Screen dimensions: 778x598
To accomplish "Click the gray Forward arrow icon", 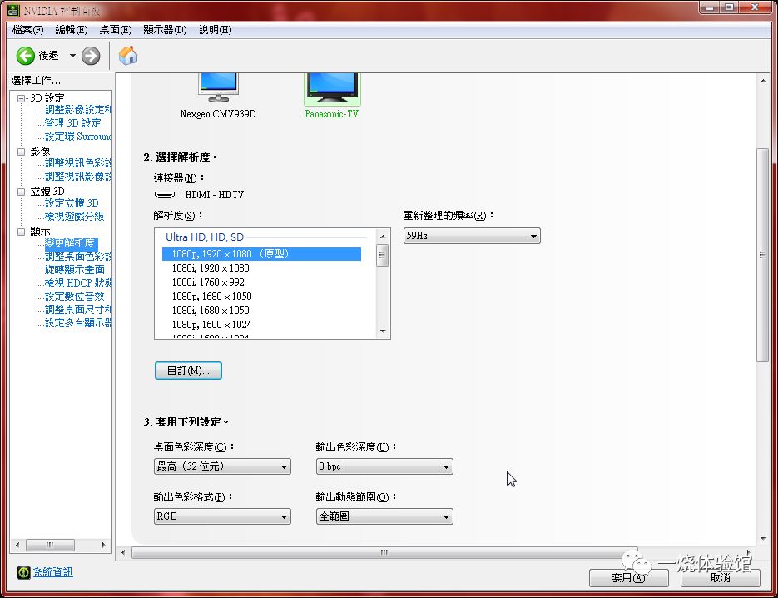I will click(x=91, y=56).
